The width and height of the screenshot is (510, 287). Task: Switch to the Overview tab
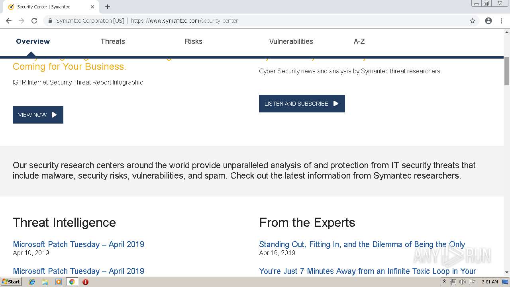(33, 41)
